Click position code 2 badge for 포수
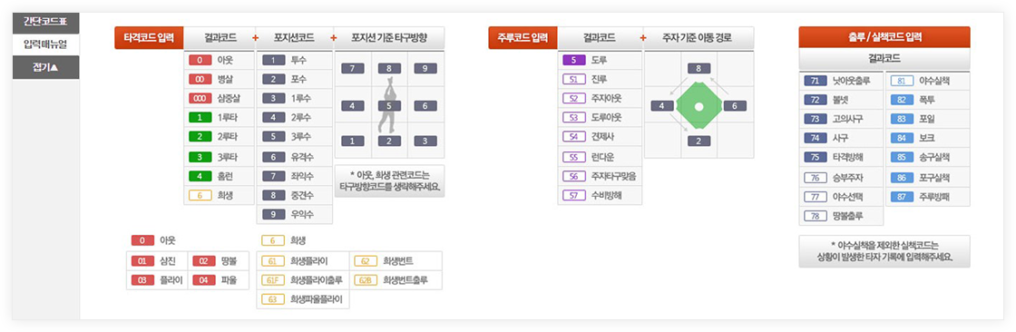The height and width of the screenshot is (332, 1016). coord(273,79)
